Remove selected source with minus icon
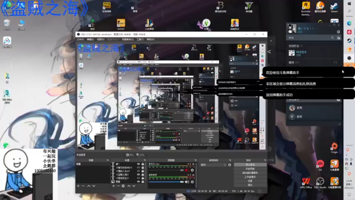The height and width of the screenshot is (200, 355). [x=118, y=186]
